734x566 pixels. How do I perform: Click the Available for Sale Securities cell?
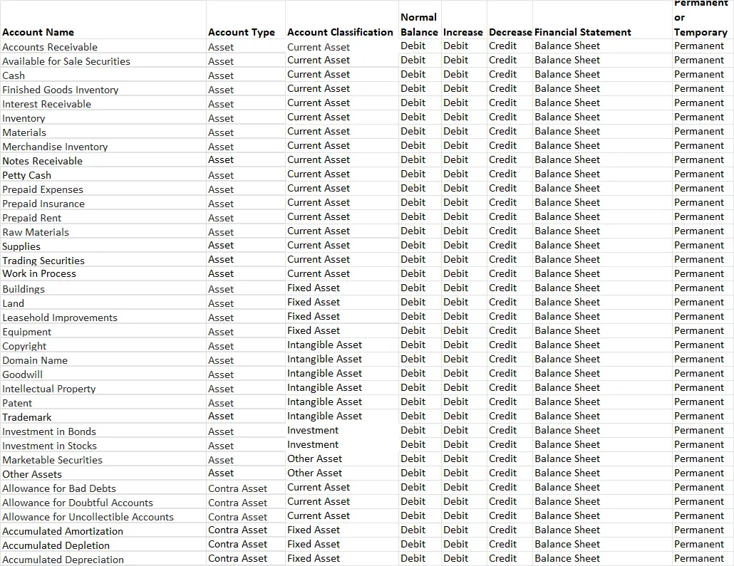tap(66, 61)
